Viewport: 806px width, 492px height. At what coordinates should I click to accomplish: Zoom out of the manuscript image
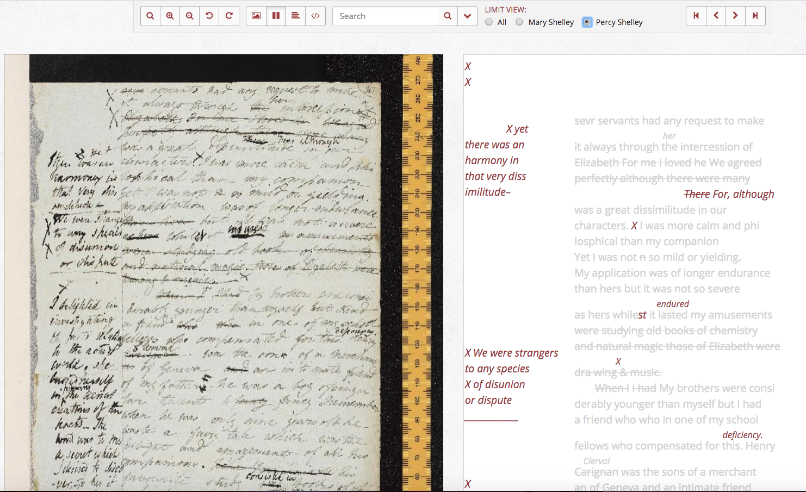click(x=190, y=16)
